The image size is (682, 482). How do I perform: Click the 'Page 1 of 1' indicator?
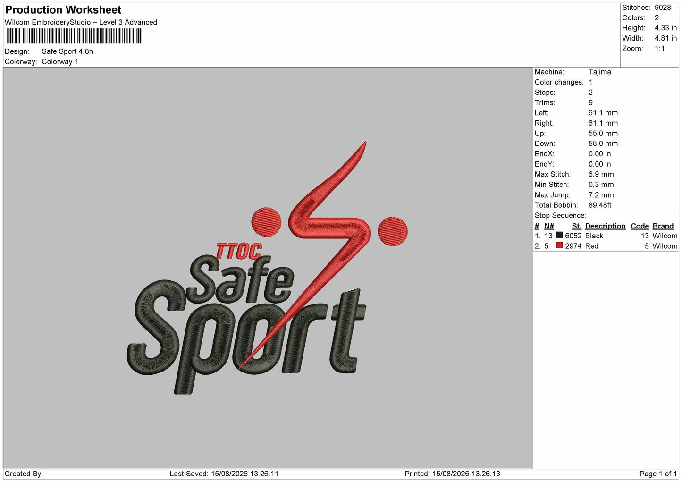(658, 474)
